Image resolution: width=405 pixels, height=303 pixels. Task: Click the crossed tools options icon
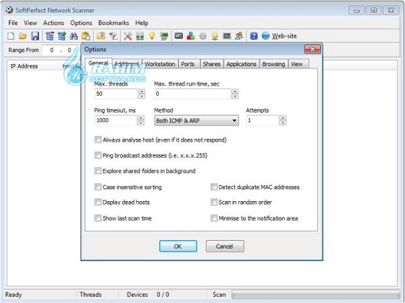(128, 36)
